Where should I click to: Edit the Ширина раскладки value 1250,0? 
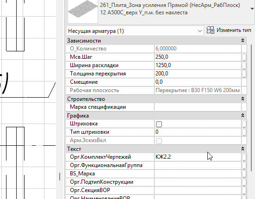pos(198,65)
